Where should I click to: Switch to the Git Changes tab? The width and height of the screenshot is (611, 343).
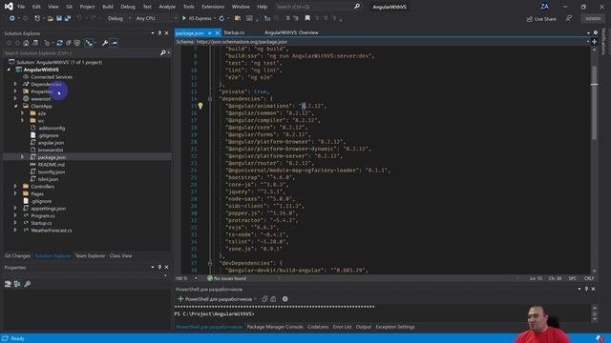point(17,256)
